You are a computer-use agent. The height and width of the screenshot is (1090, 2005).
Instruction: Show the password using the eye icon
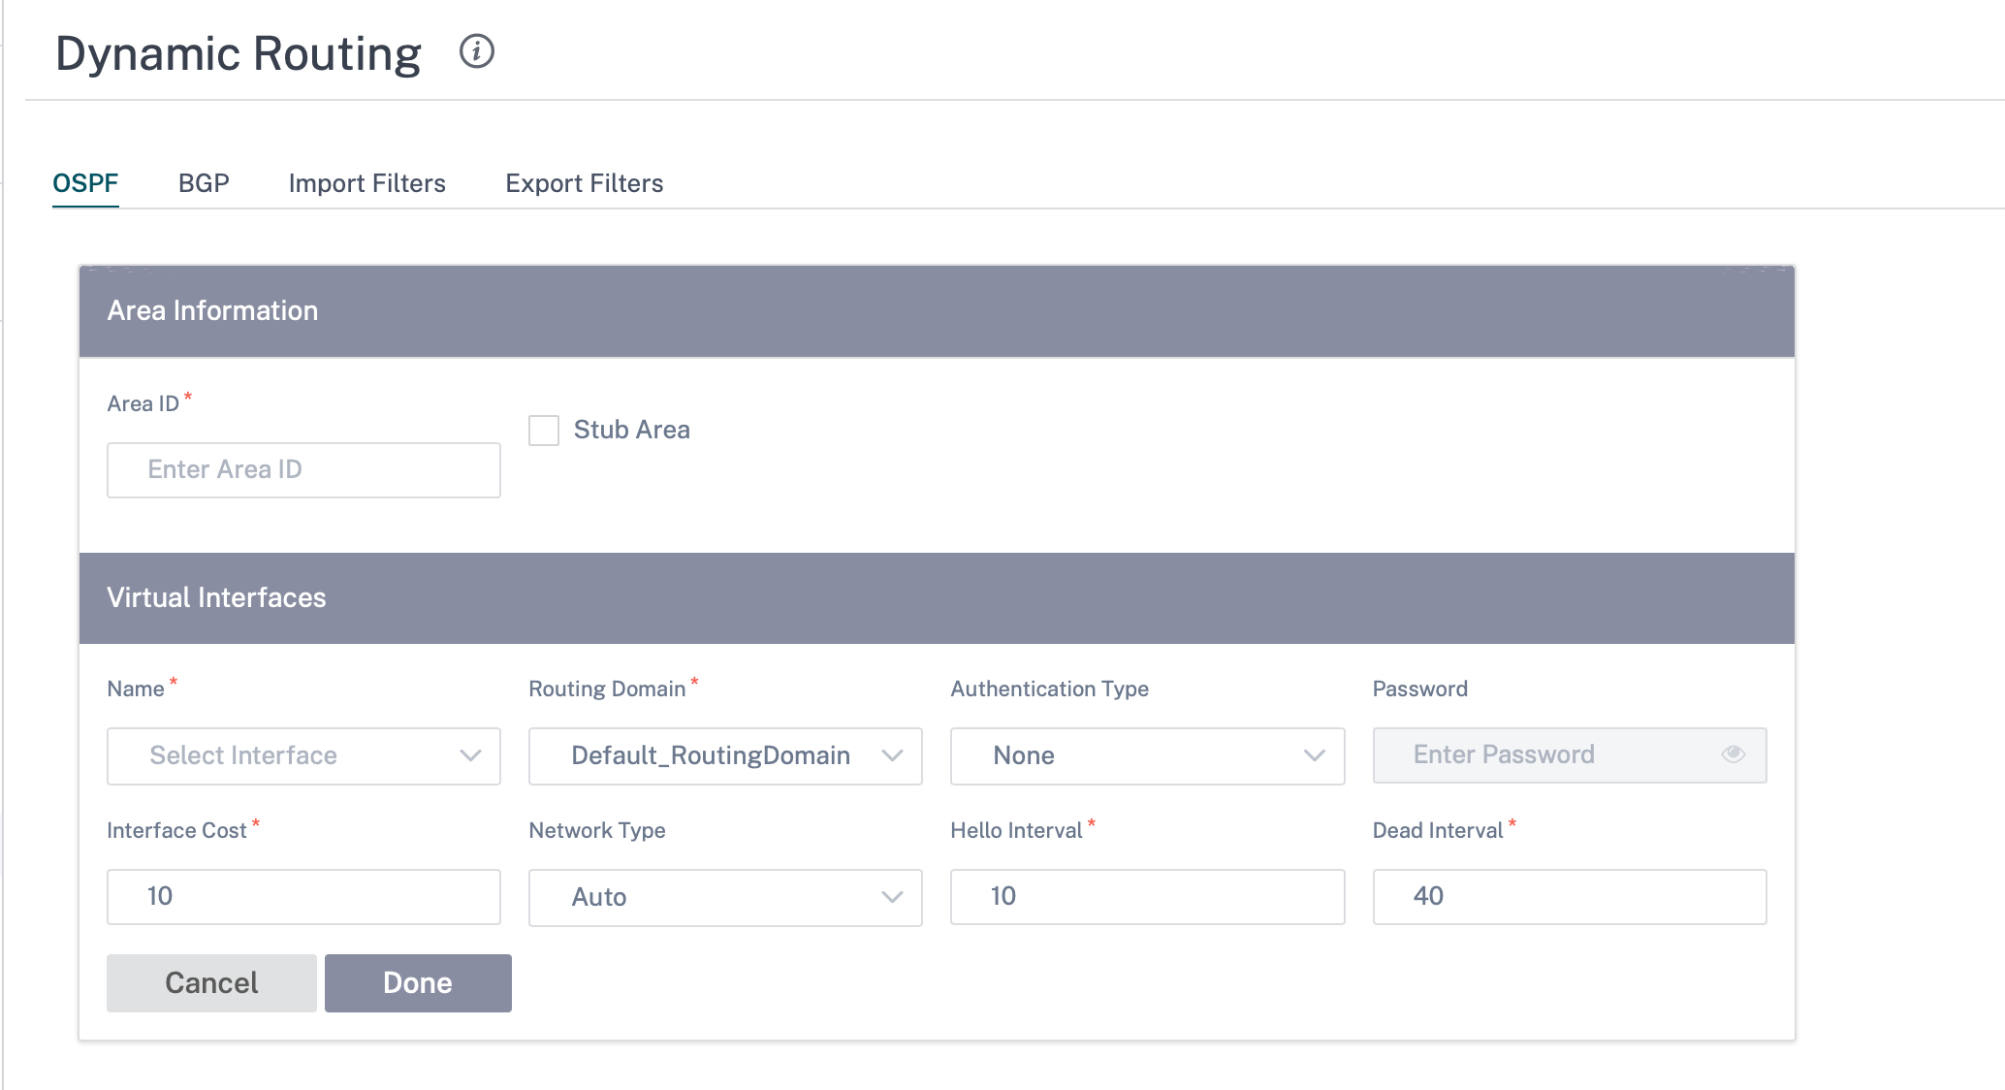[x=1734, y=754]
